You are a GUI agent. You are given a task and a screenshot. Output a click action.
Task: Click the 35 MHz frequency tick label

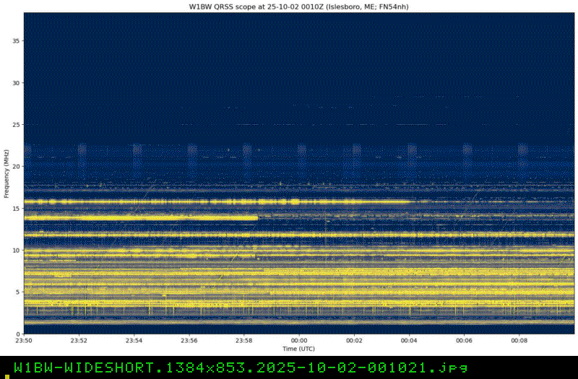pyautogui.click(x=16, y=41)
